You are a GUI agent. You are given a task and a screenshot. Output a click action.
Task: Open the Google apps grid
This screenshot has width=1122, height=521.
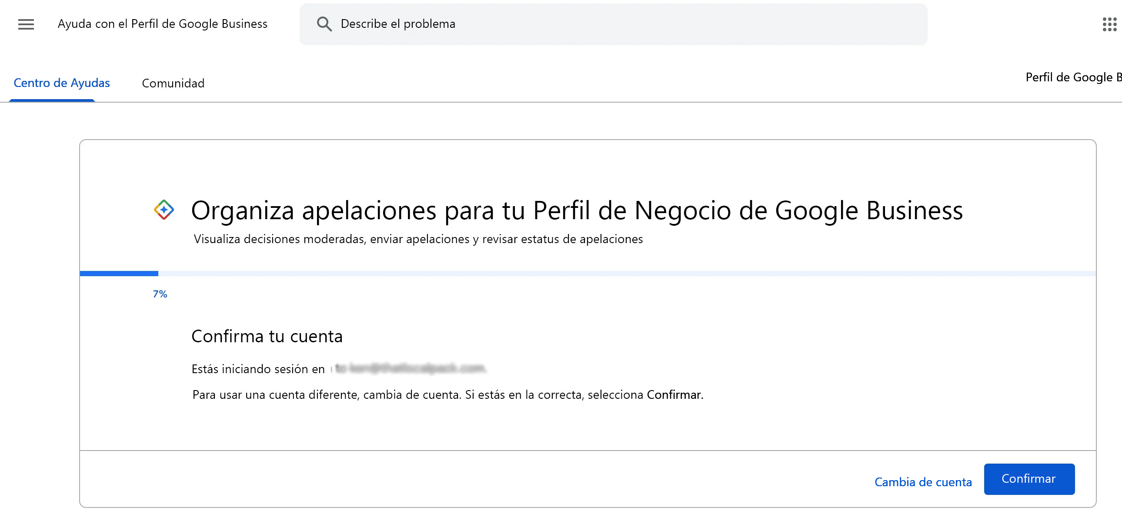pos(1109,24)
